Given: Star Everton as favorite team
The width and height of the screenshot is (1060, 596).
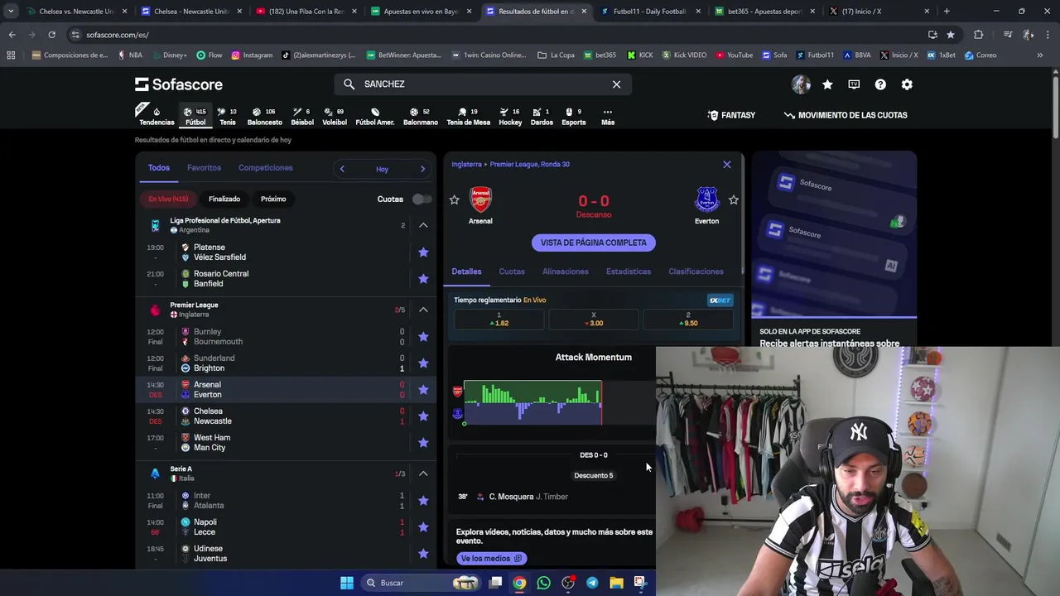Looking at the screenshot, I should click(x=733, y=200).
